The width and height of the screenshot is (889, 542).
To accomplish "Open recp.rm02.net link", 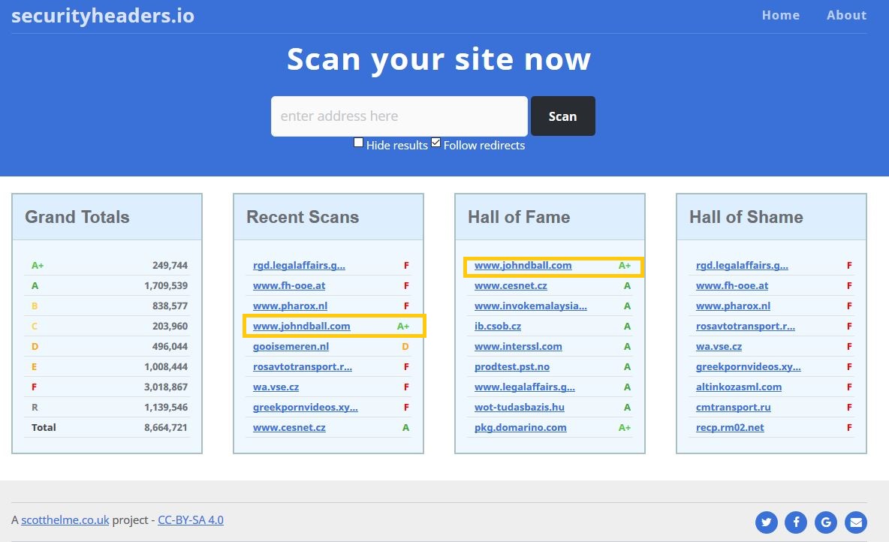I will pos(730,427).
